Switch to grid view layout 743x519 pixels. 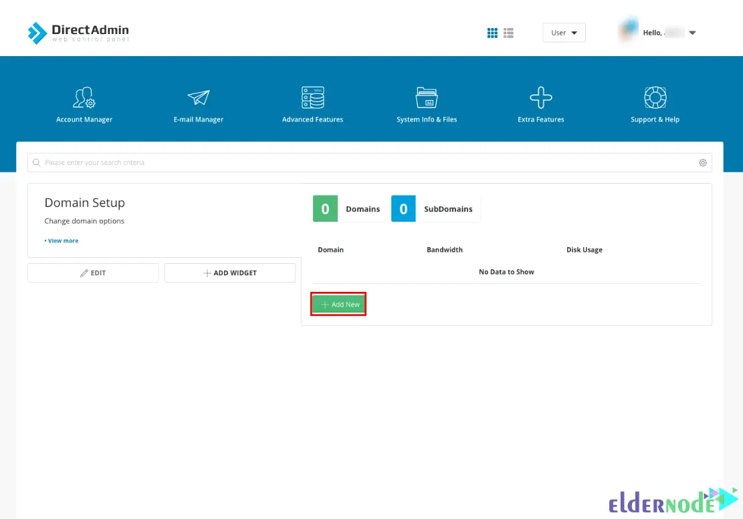point(492,33)
